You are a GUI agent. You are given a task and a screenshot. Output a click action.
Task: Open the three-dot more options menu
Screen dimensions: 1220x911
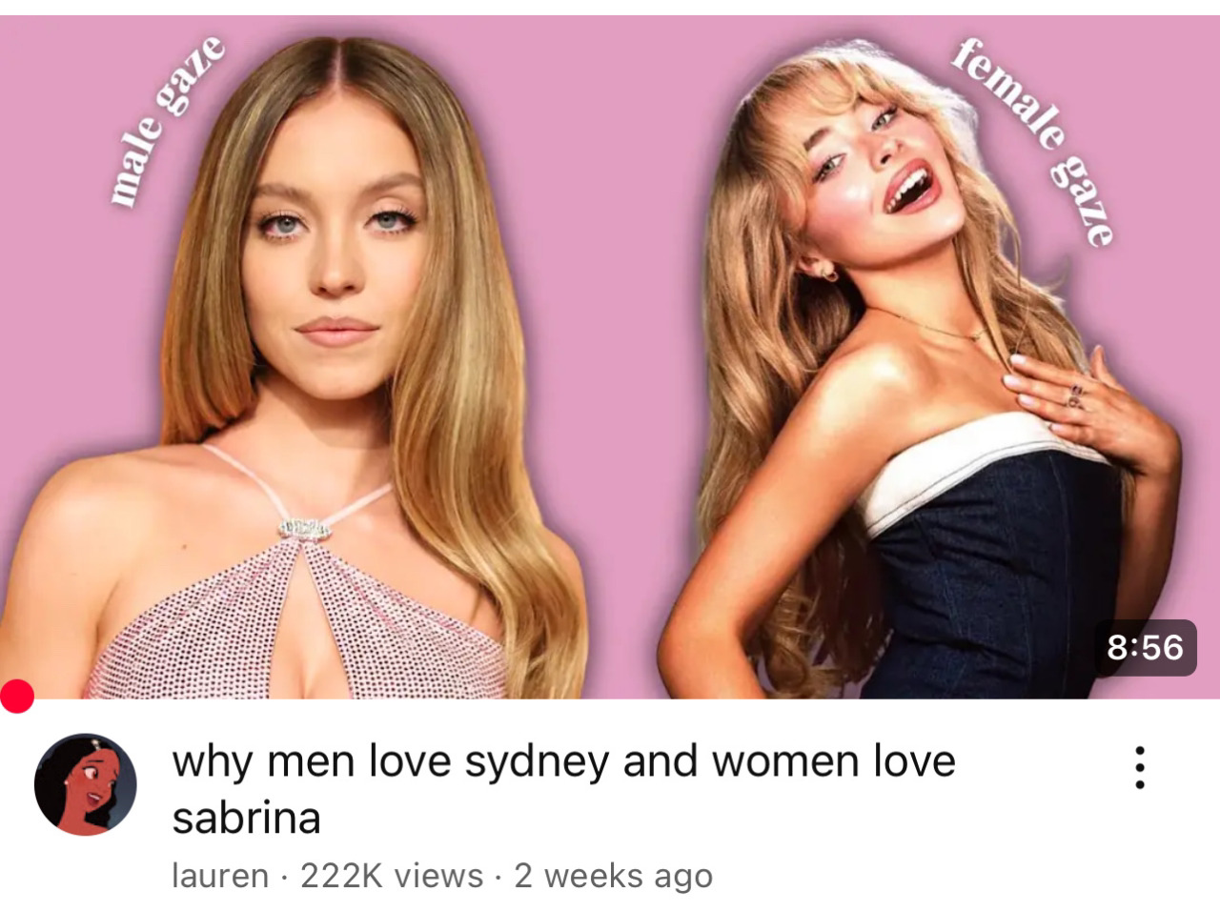point(1138,768)
